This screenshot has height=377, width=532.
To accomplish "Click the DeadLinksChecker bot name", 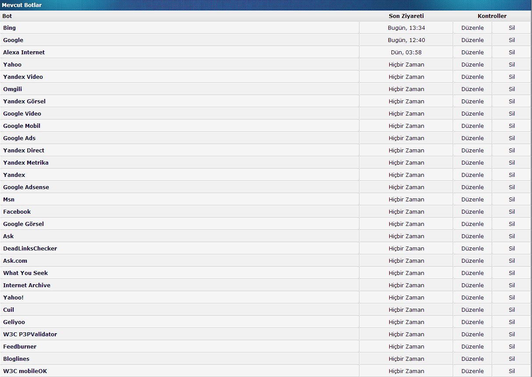I will [x=30, y=248].
